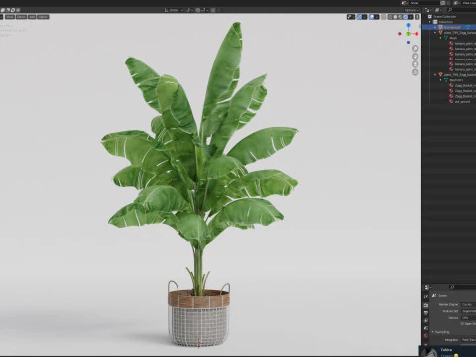Open the view layer browse icon
The image size is (476, 357).
click(457, 3)
